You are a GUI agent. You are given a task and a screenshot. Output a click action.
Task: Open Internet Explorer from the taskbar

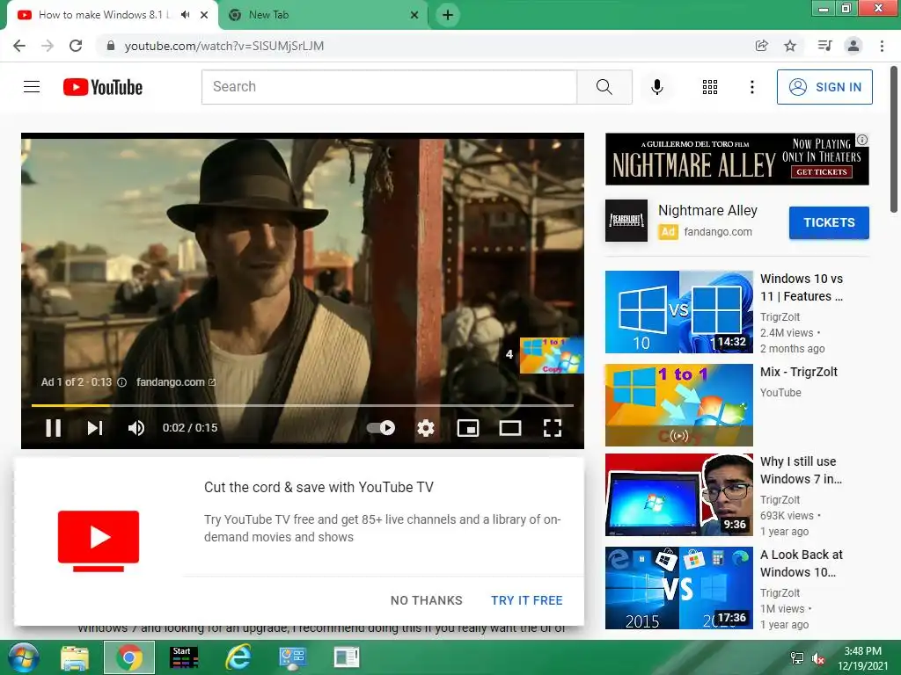(x=238, y=657)
